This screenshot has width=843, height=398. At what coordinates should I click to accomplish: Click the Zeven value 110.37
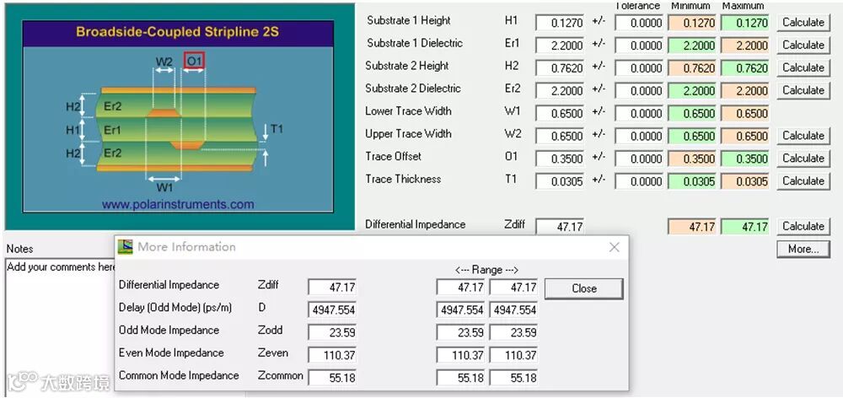331,356
